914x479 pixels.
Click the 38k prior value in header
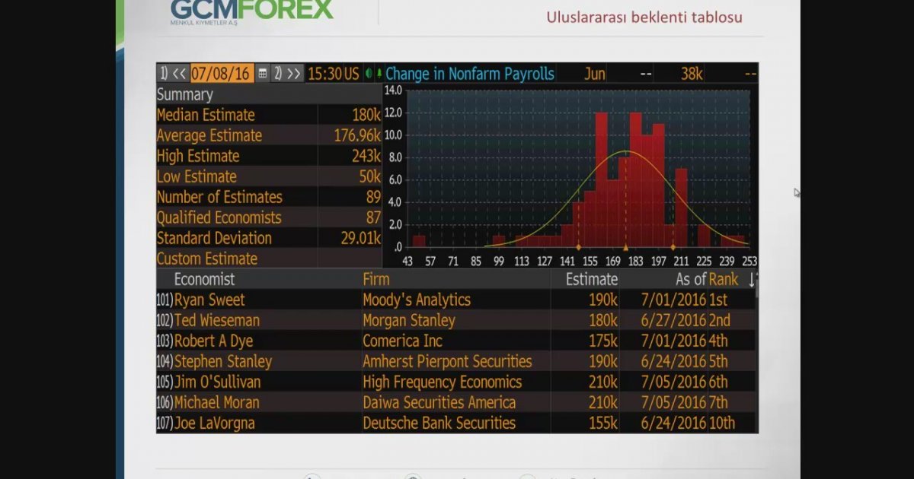point(692,74)
